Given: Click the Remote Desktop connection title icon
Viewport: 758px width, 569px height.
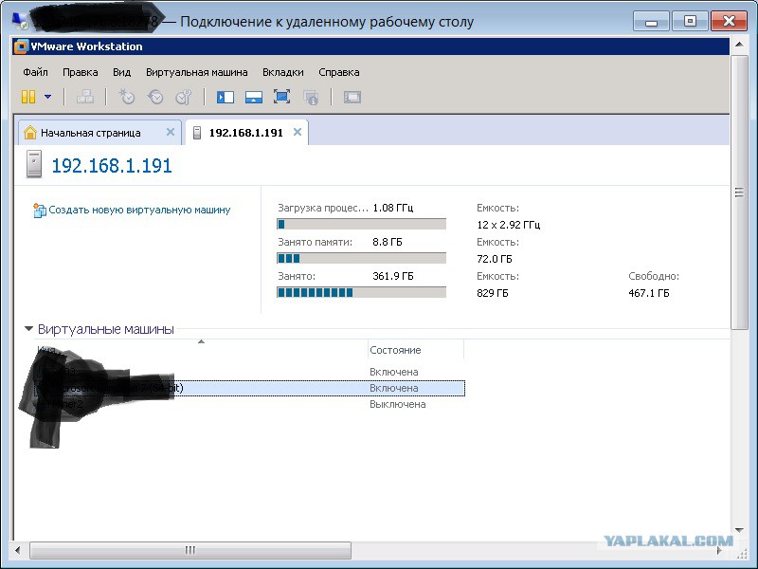Looking at the screenshot, I should 20,20.
